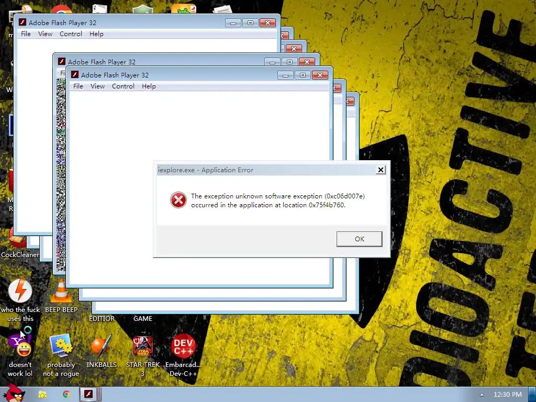Click the EDITIOR desktop label
Viewport: 536px width, 402px height.
102,319
